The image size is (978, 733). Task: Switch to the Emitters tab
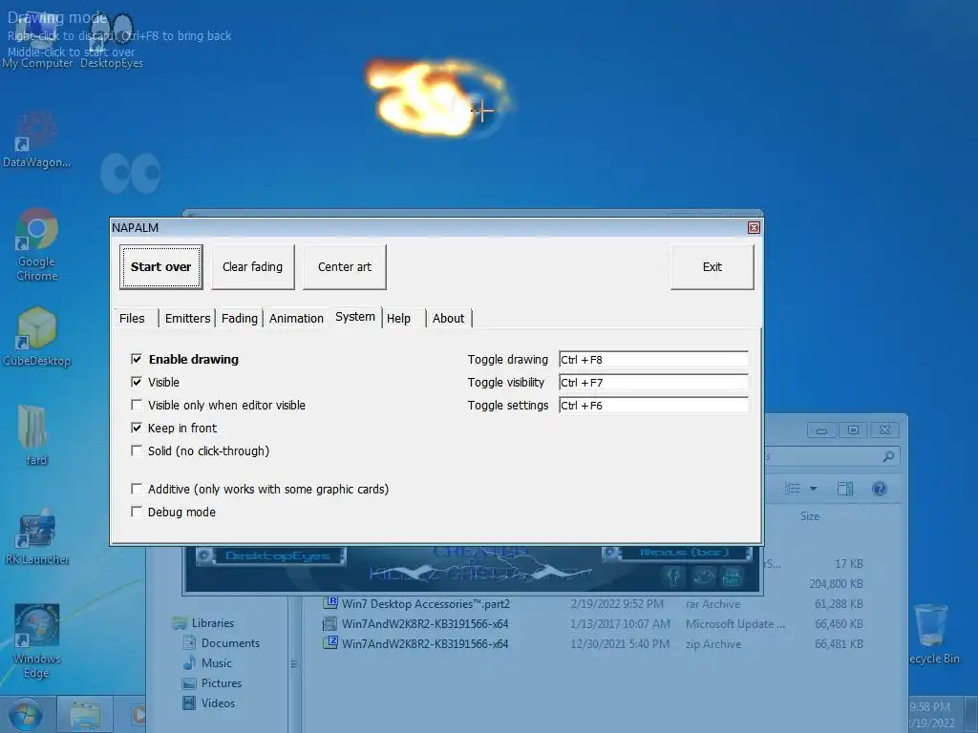(x=187, y=319)
